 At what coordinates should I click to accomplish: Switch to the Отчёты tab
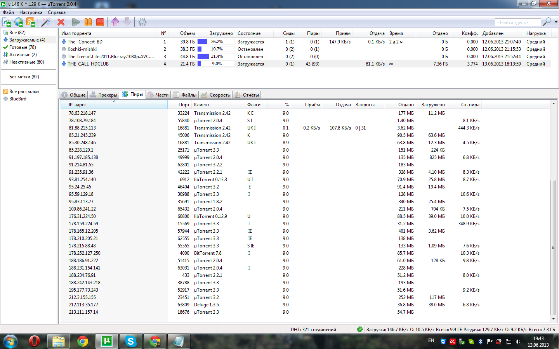247,95
